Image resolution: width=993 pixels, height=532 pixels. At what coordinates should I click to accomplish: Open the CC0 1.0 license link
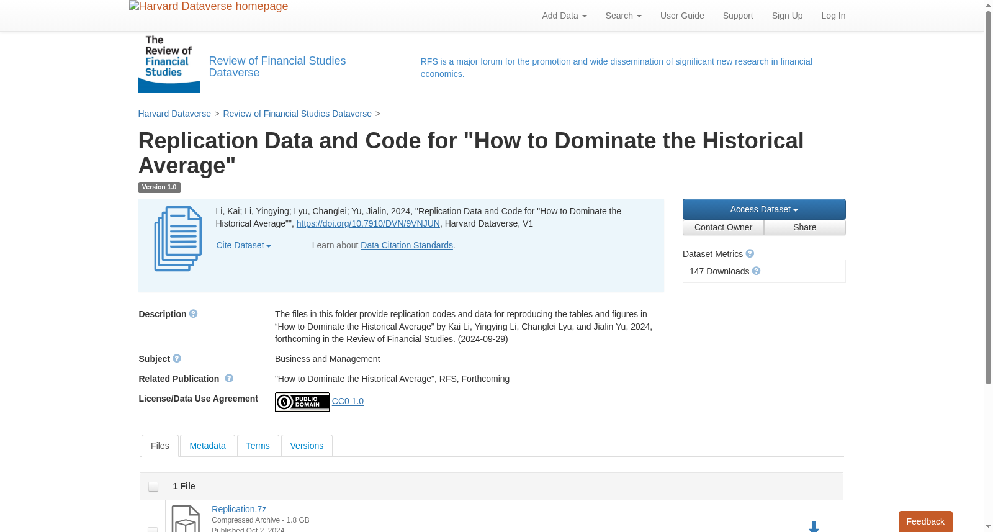348,401
